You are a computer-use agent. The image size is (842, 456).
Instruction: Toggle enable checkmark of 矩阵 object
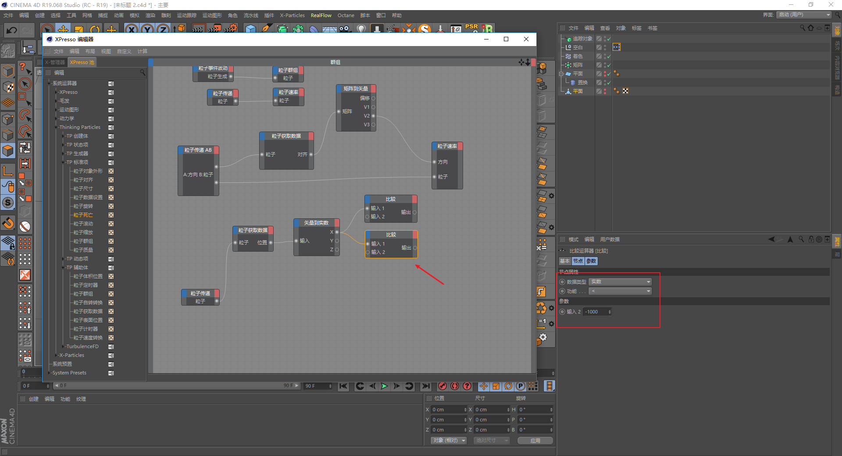(x=609, y=65)
